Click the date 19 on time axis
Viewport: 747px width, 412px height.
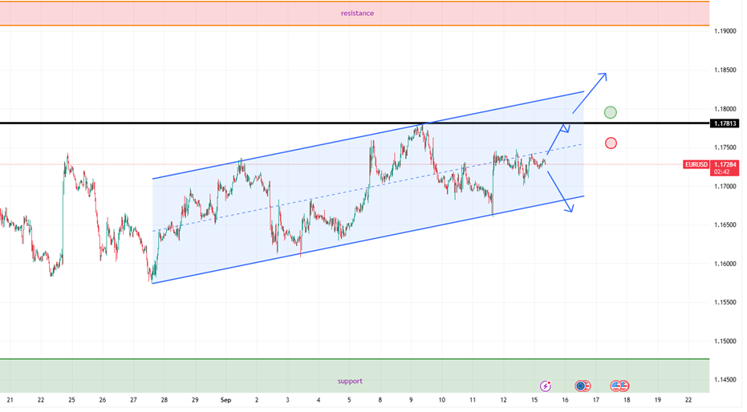[658, 400]
